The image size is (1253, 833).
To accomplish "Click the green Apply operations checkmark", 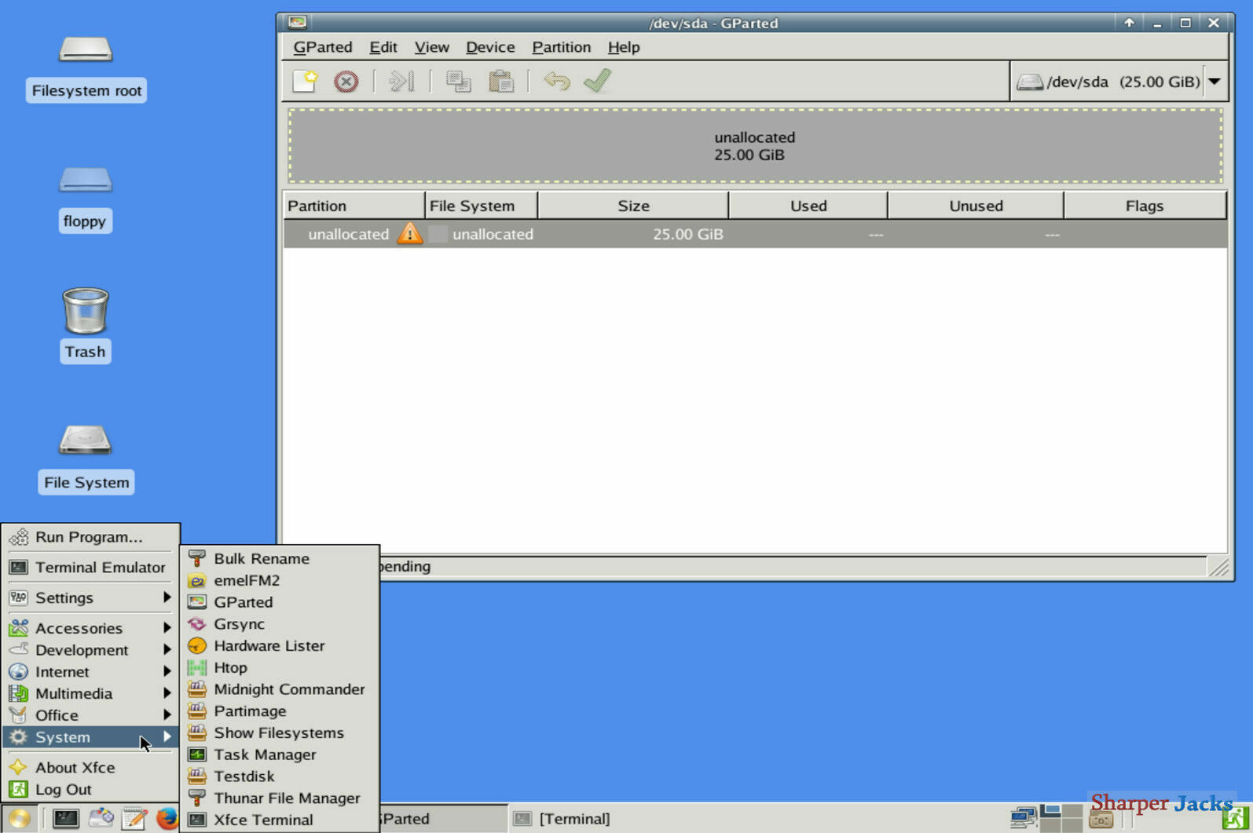I will coord(597,80).
